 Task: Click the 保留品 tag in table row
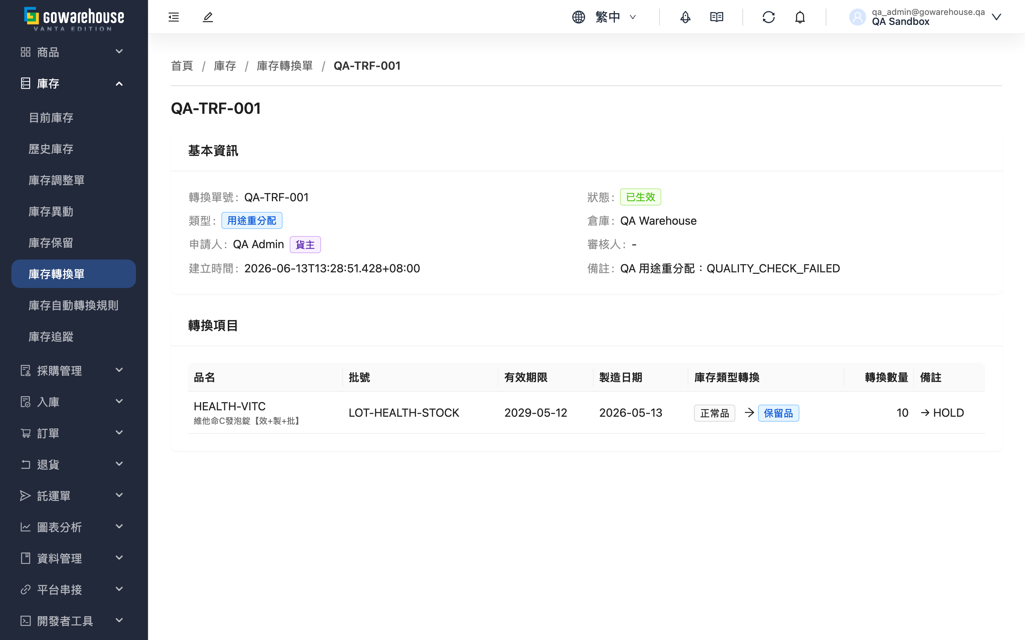click(x=778, y=413)
